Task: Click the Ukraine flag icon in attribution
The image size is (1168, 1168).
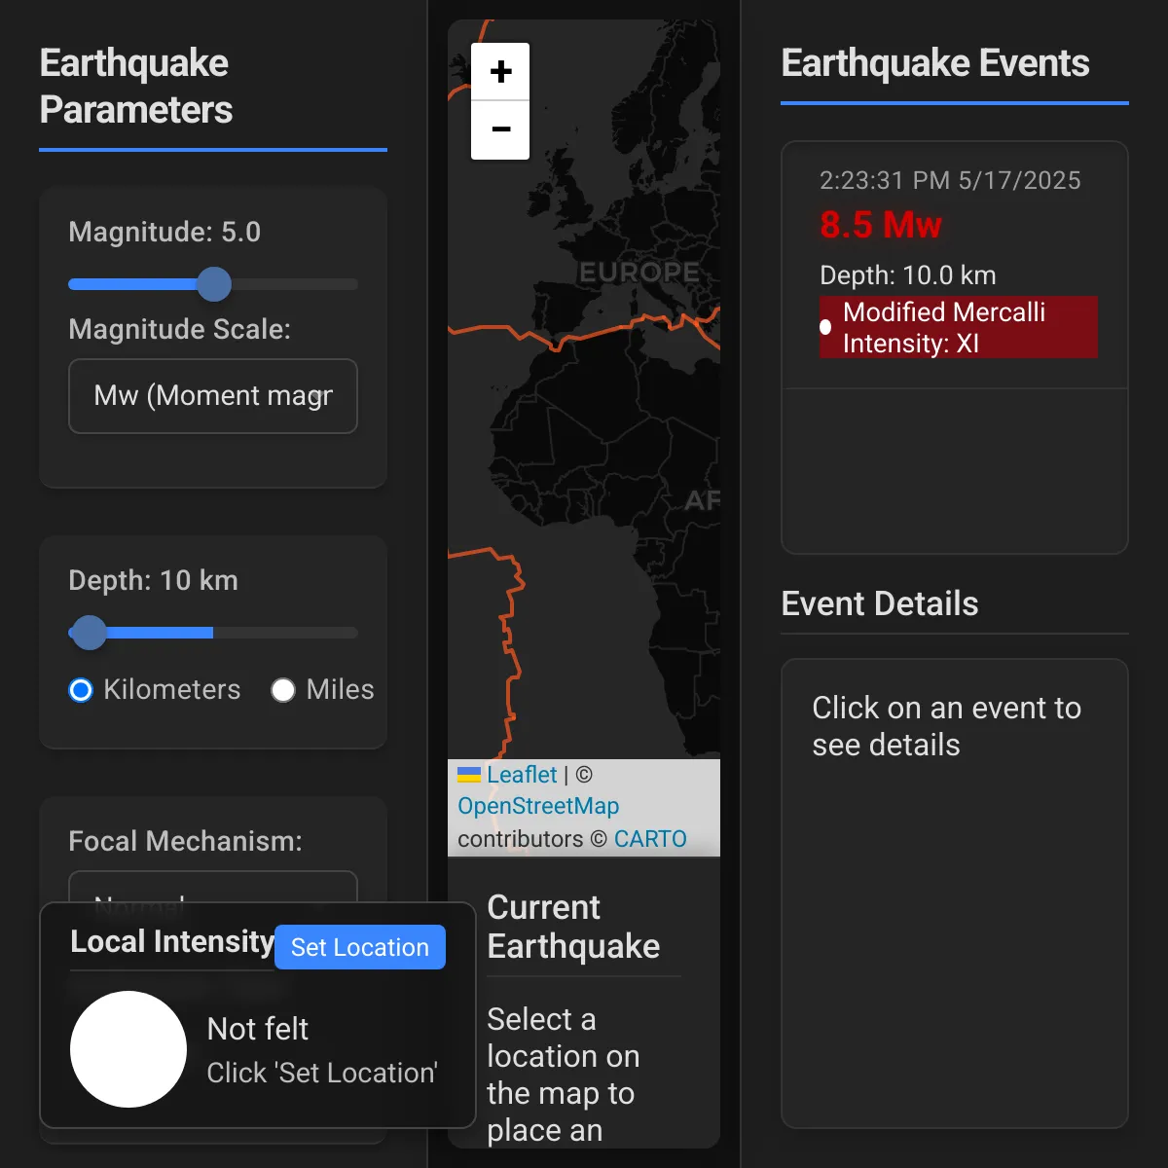Action: pos(469,775)
